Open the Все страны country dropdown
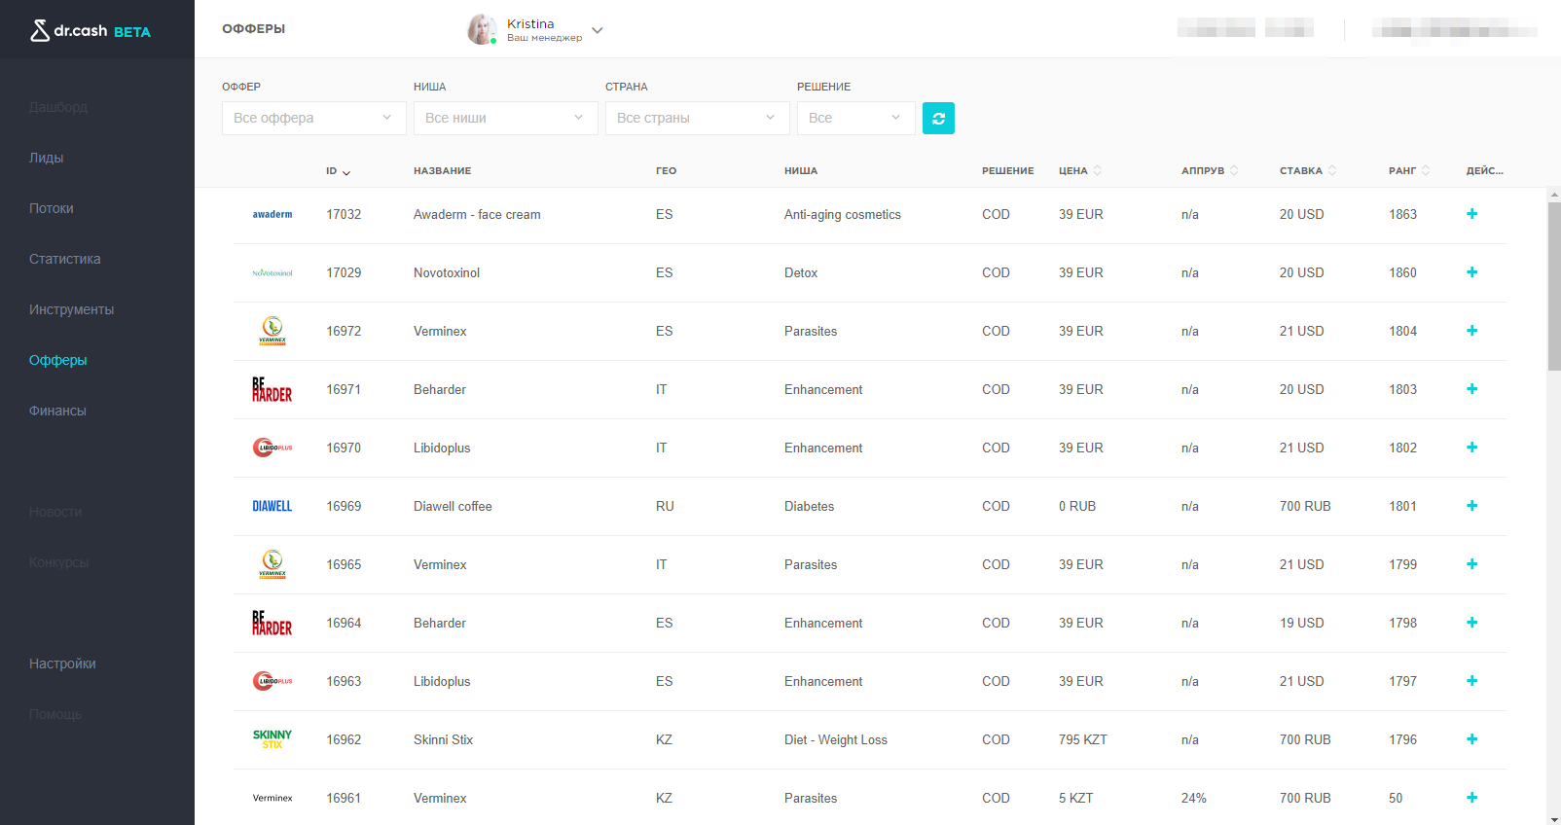Screen dimensions: 1561x825 tap(697, 119)
